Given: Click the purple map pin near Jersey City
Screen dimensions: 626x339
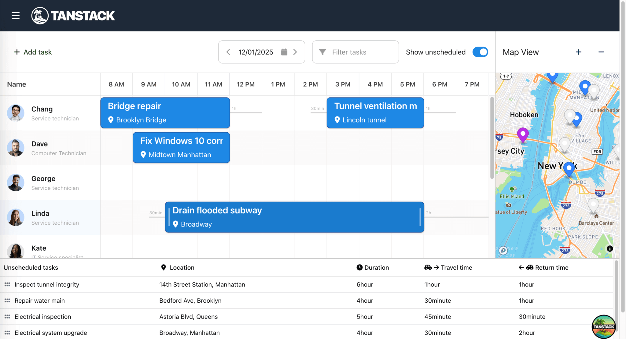Looking at the screenshot, I should (x=523, y=134).
